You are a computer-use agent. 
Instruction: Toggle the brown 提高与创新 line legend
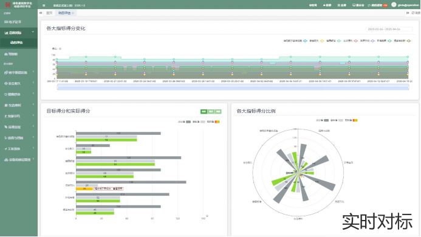409,41
